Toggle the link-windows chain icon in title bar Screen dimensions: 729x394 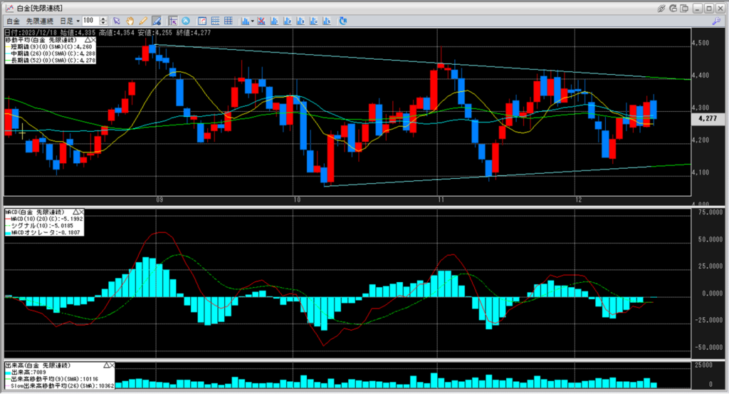pyautogui.click(x=661, y=8)
